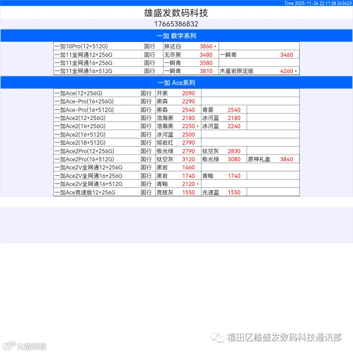The height and width of the screenshot is (353, 353).
Task: Select the phone number 17665386832
Action: click(176, 24)
